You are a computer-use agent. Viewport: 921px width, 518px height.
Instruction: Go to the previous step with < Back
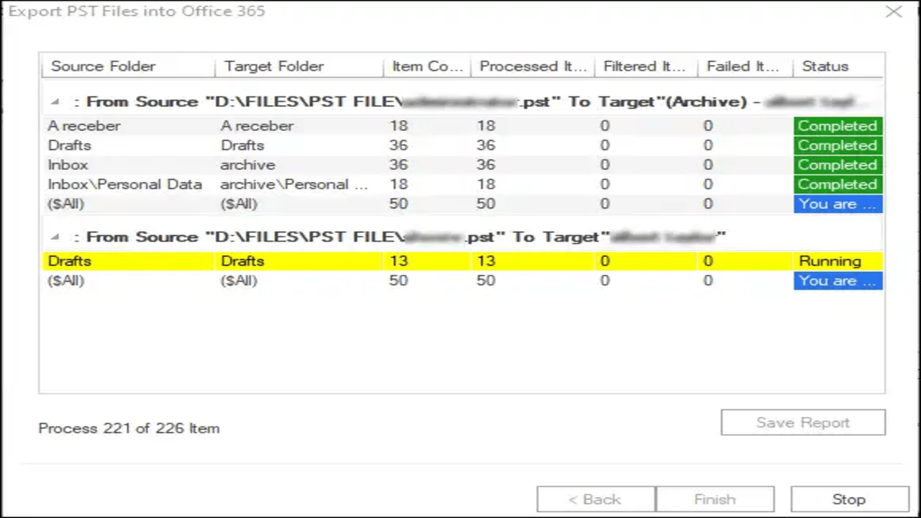click(595, 499)
